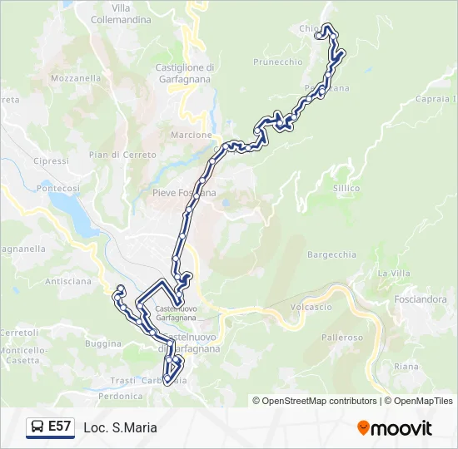
Task: Select the Palleroso place label
Action: pos(342,338)
